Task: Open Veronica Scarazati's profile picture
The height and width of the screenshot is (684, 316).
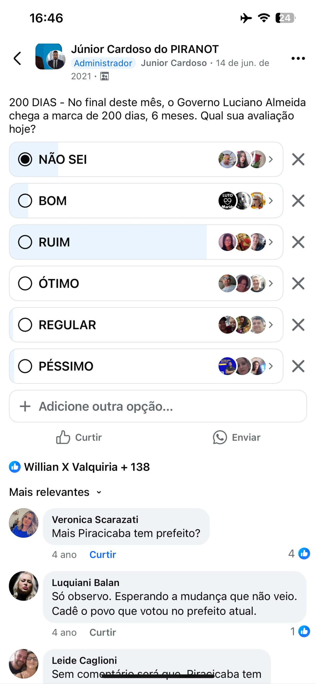Action: pyautogui.click(x=24, y=523)
